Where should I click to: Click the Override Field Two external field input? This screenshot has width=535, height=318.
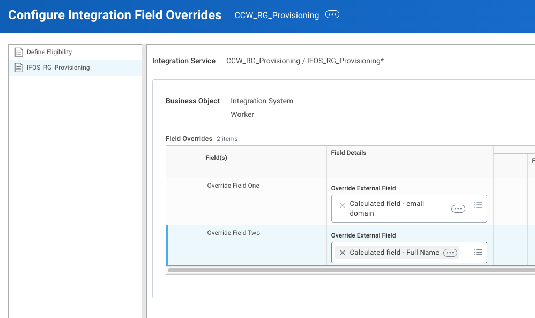pyautogui.click(x=409, y=253)
